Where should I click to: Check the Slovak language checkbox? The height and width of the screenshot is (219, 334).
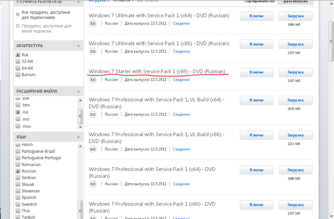click(18, 184)
